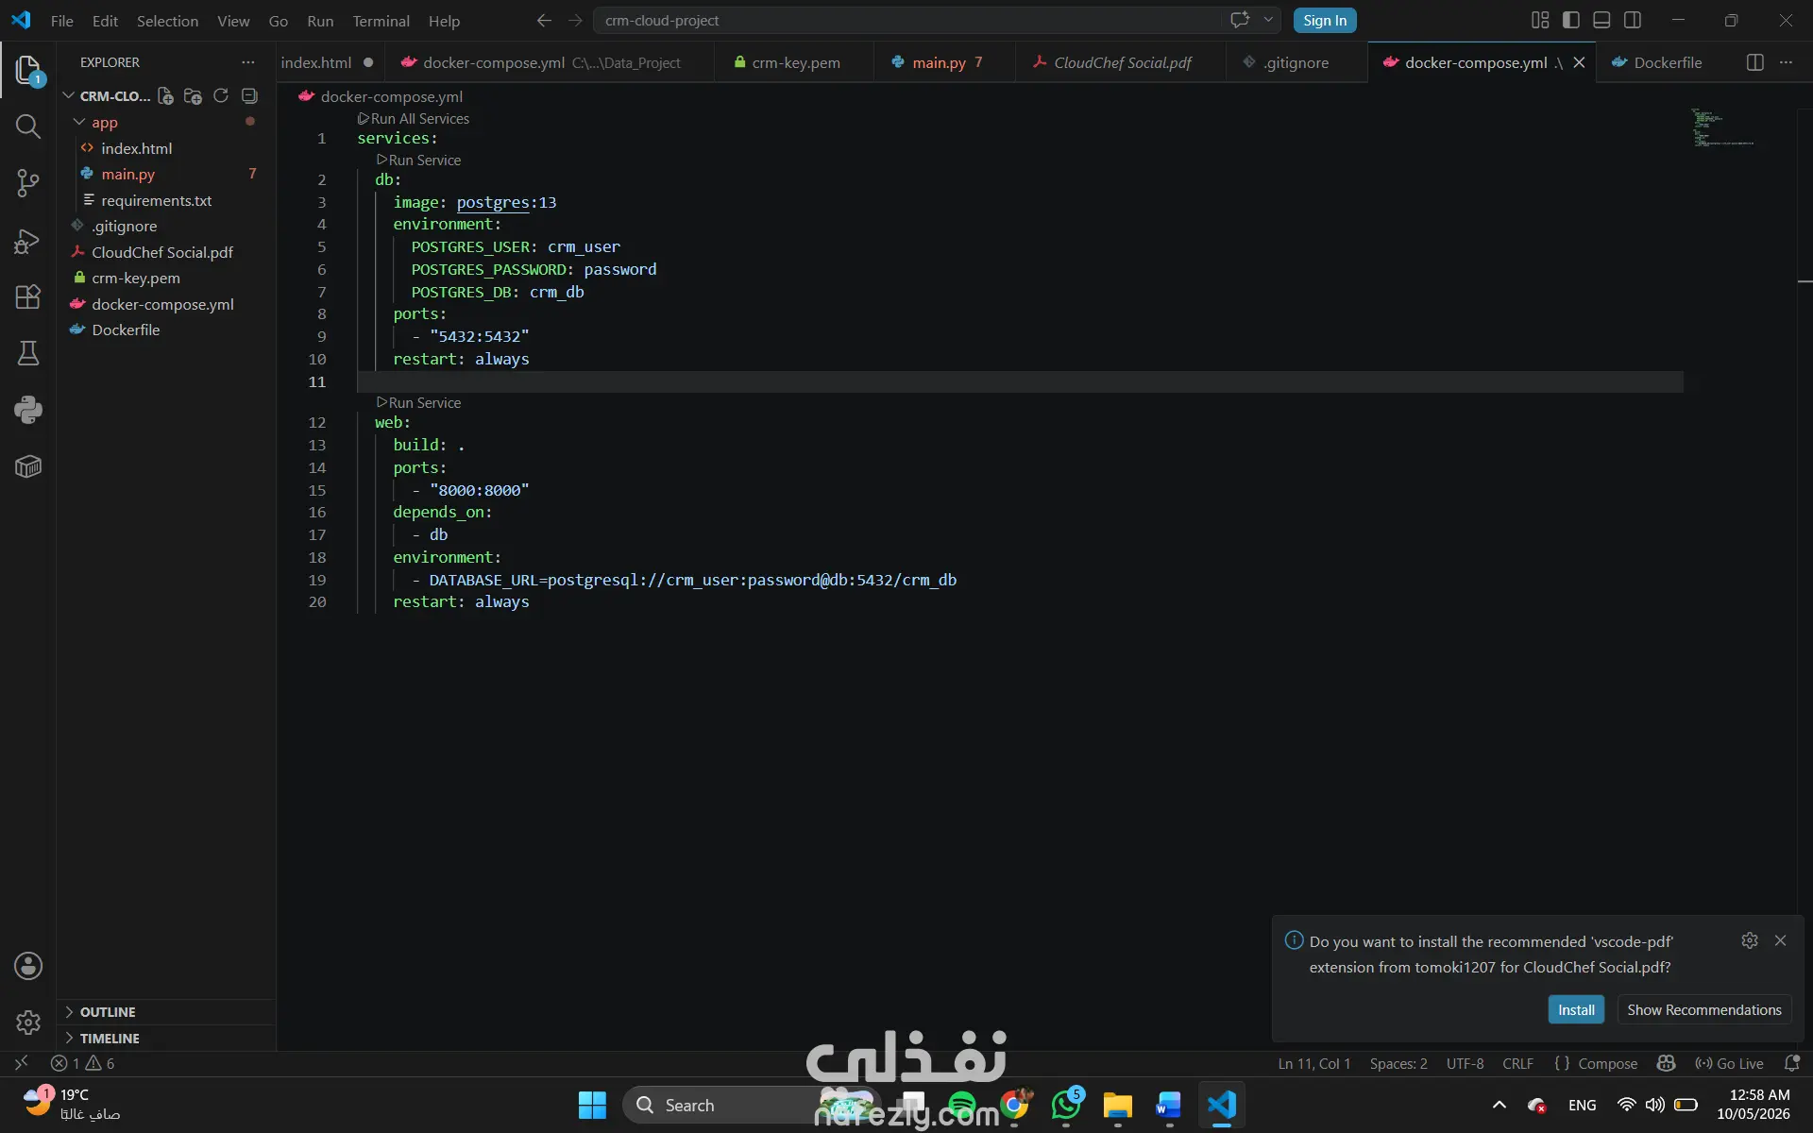Click the Sign In button

(1325, 20)
